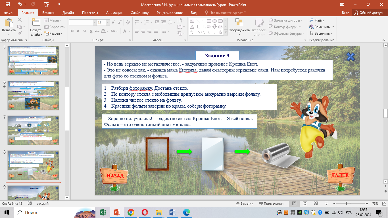Viewport: 388px width, 218px height.
Task: Select the oval shape in shapes gallery
Action: 215,21
